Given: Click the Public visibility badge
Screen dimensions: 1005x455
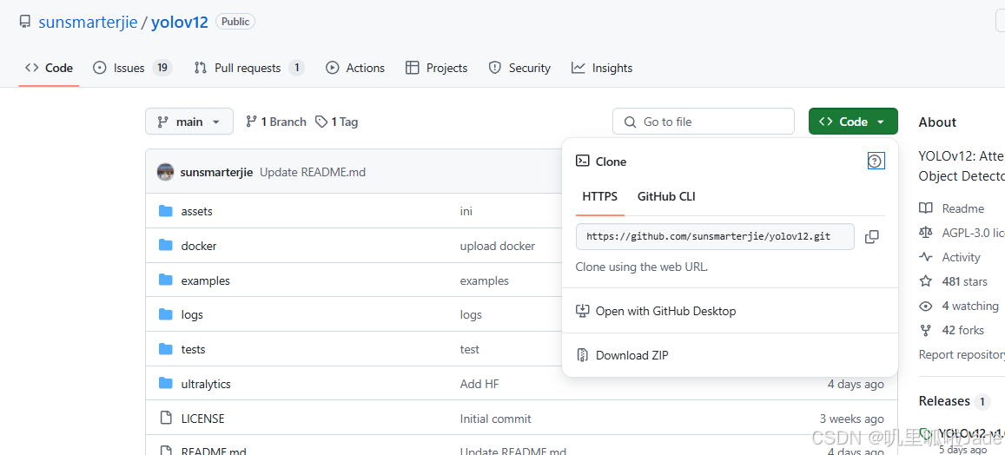Looking at the screenshot, I should [x=235, y=21].
